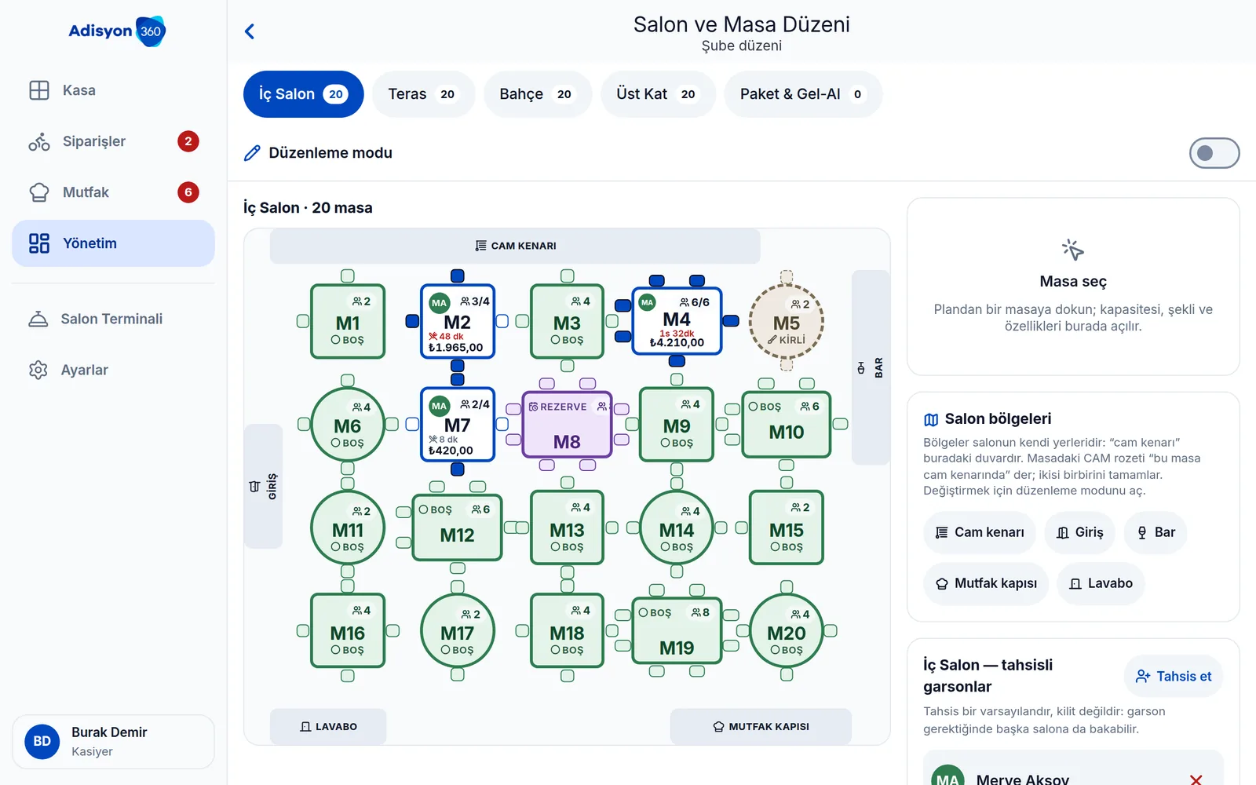Click the LAVABO zone label

[328, 727]
